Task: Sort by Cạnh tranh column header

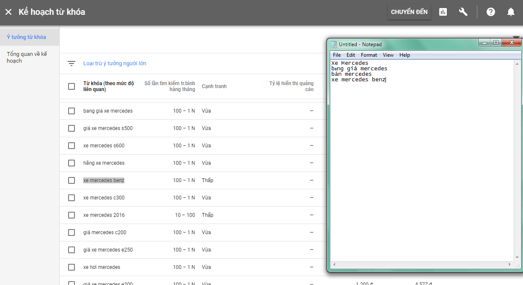Action: click(x=214, y=86)
